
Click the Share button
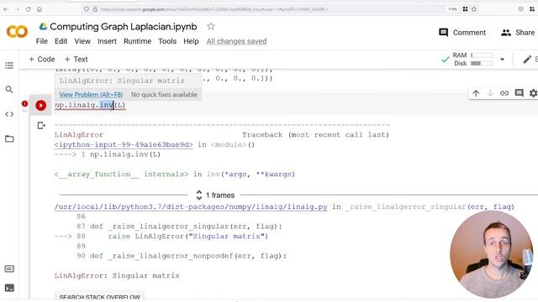(518, 33)
